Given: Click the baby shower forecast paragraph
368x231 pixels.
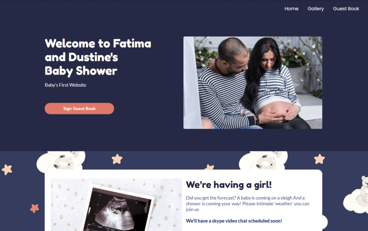Looking at the screenshot, I should tap(248, 204).
